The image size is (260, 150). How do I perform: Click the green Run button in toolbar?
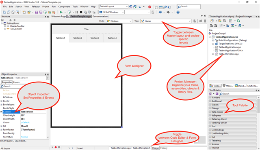pyautogui.click(x=61, y=12)
